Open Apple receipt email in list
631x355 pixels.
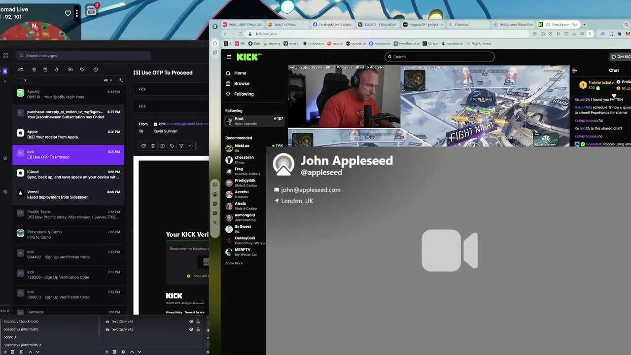coord(68,135)
